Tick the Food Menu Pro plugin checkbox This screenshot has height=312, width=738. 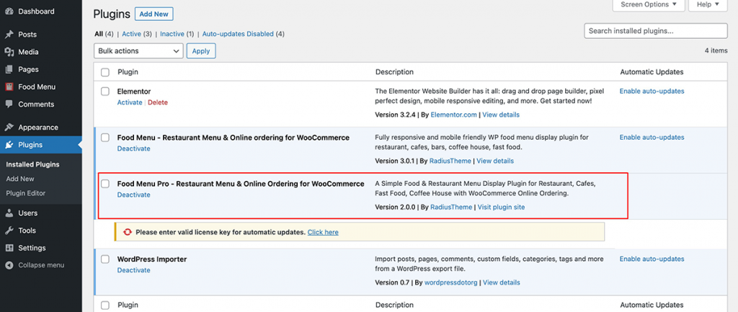(x=105, y=184)
